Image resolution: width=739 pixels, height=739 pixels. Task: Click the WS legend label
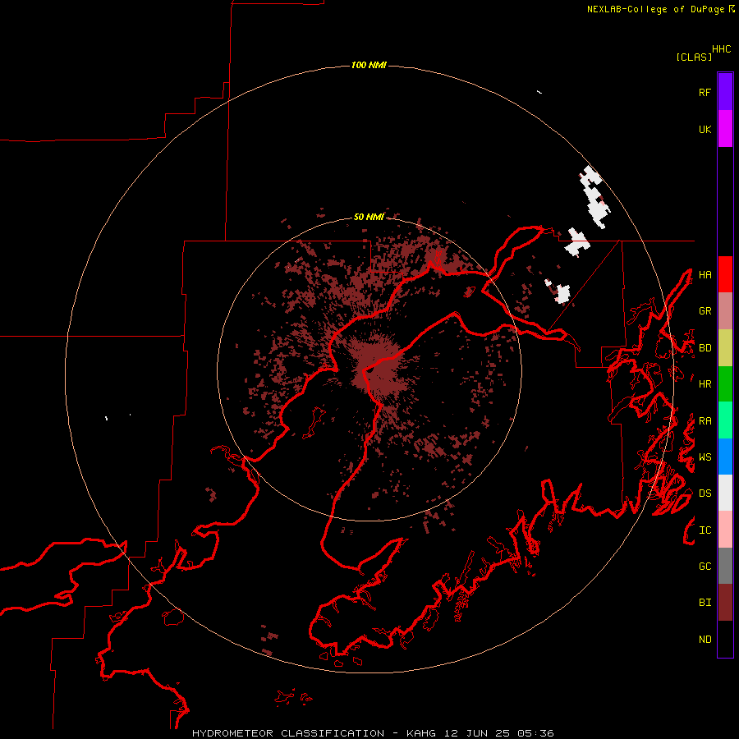[x=705, y=457]
